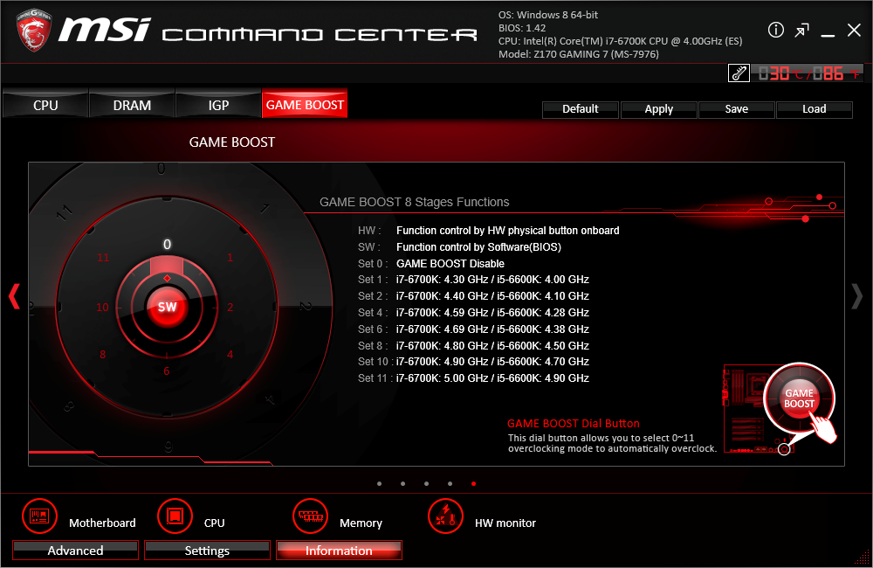This screenshot has height=568, width=873.
Task: Click the Apply button
Action: click(658, 109)
